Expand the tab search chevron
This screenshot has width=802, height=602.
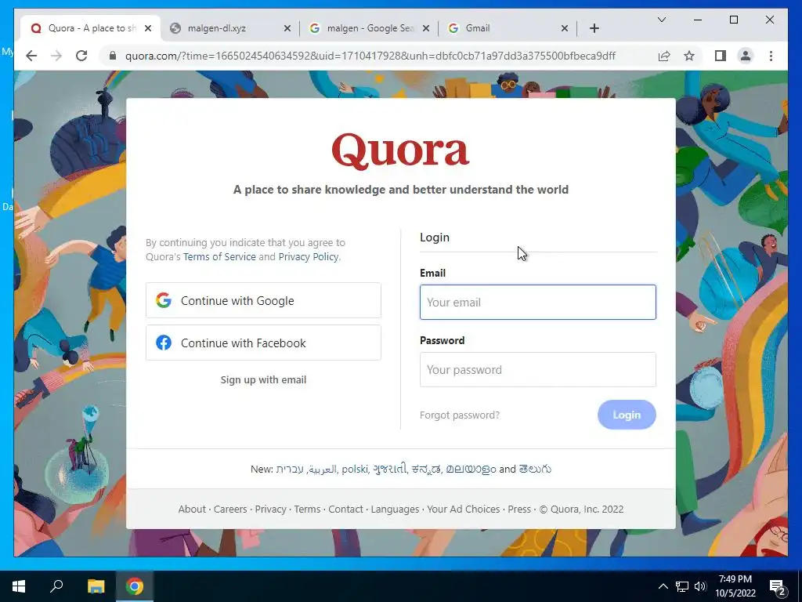pyautogui.click(x=661, y=20)
